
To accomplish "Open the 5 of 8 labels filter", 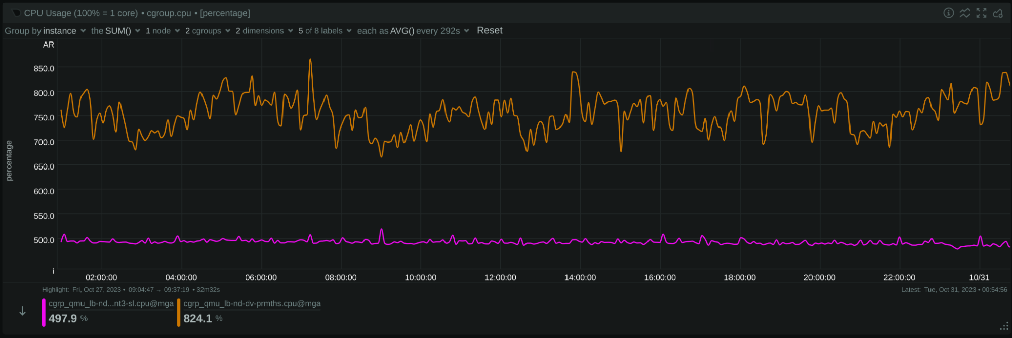I will point(325,31).
